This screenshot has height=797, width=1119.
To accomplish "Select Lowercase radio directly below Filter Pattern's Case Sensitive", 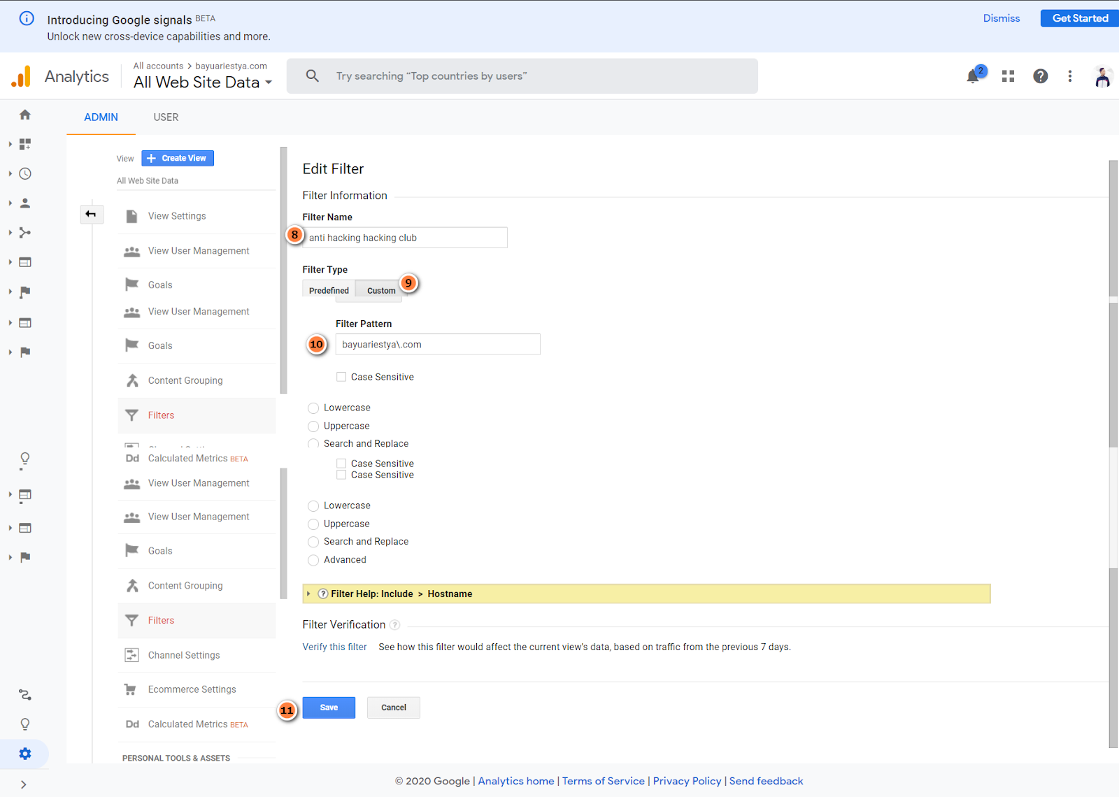I will [313, 408].
